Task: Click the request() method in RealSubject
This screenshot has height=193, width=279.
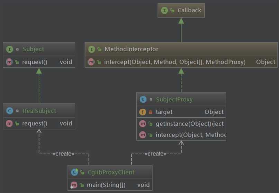Action: (x=35, y=124)
